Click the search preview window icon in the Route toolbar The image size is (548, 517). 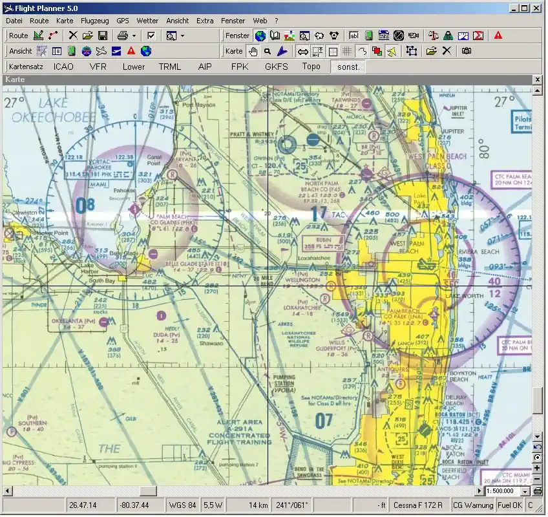tap(171, 36)
